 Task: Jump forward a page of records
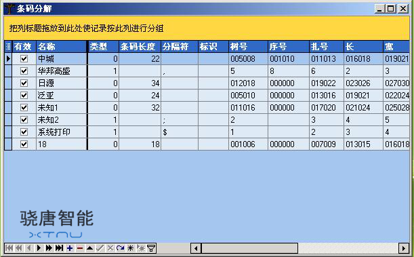coord(49,248)
